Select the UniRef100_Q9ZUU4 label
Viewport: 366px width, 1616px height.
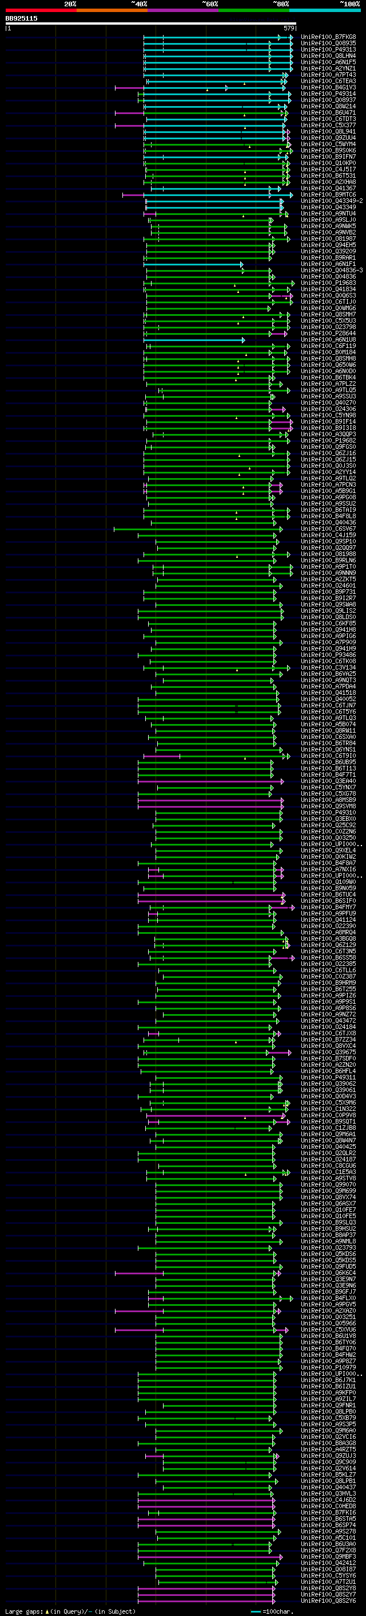(328, 138)
